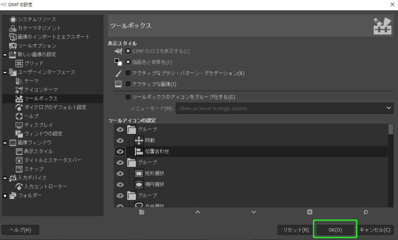Expand the フォルダー tree section
Viewport: 398px width, 240px height.
[x=5, y=195]
